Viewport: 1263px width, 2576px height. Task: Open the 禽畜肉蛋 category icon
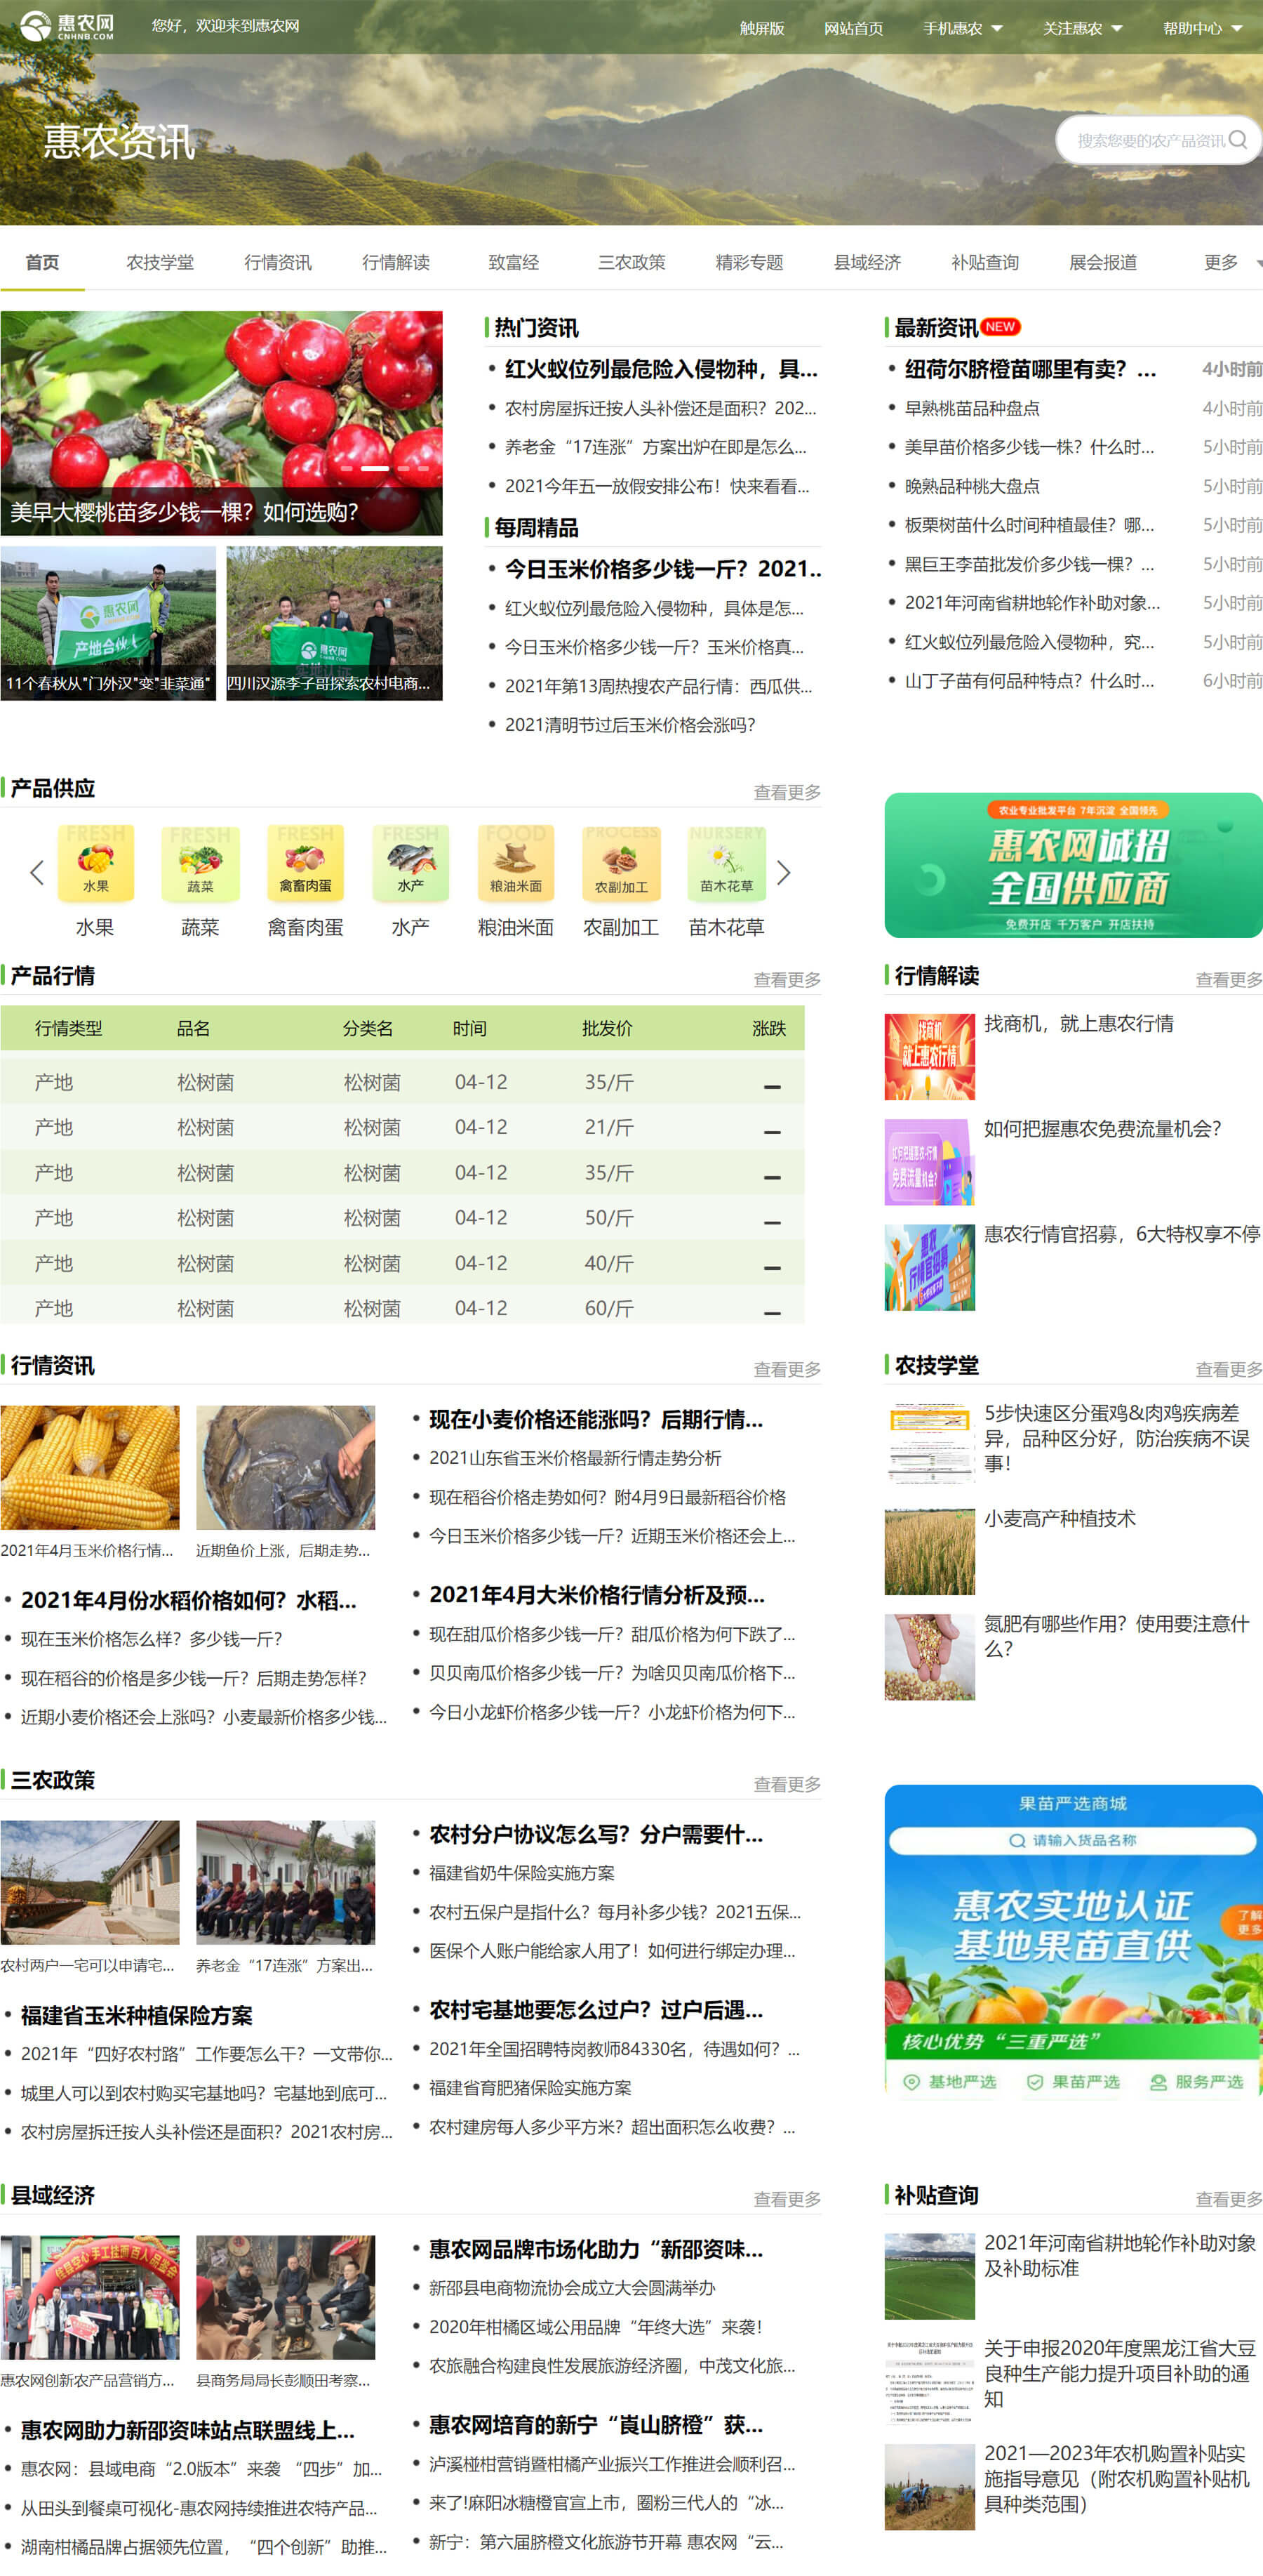click(306, 863)
